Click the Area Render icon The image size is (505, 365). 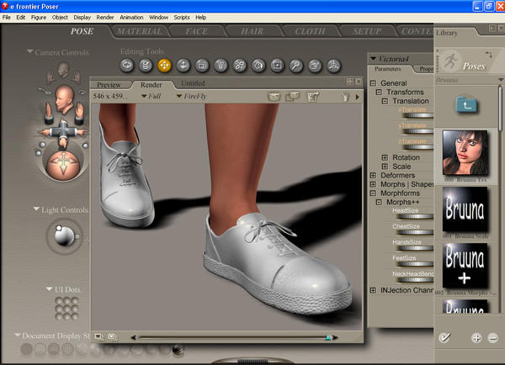pos(292,96)
